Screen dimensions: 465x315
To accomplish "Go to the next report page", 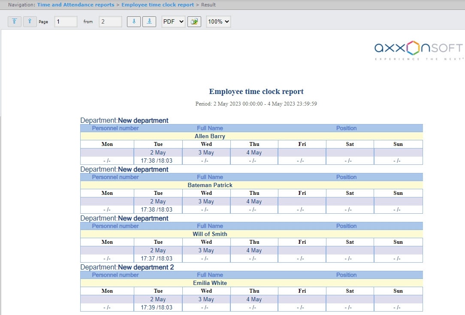I will click(134, 21).
